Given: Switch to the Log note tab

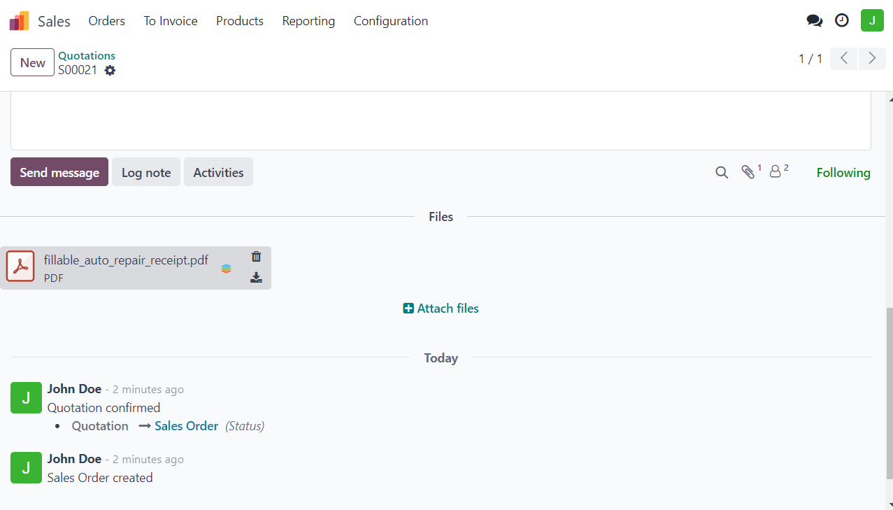Looking at the screenshot, I should (146, 172).
